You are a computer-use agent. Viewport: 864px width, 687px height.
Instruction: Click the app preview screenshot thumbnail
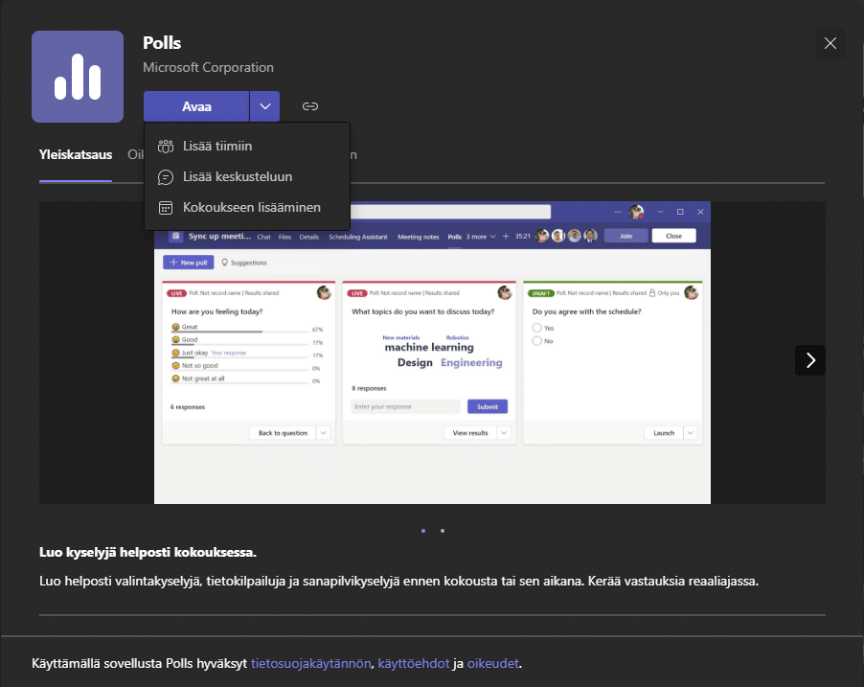tap(432, 353)
